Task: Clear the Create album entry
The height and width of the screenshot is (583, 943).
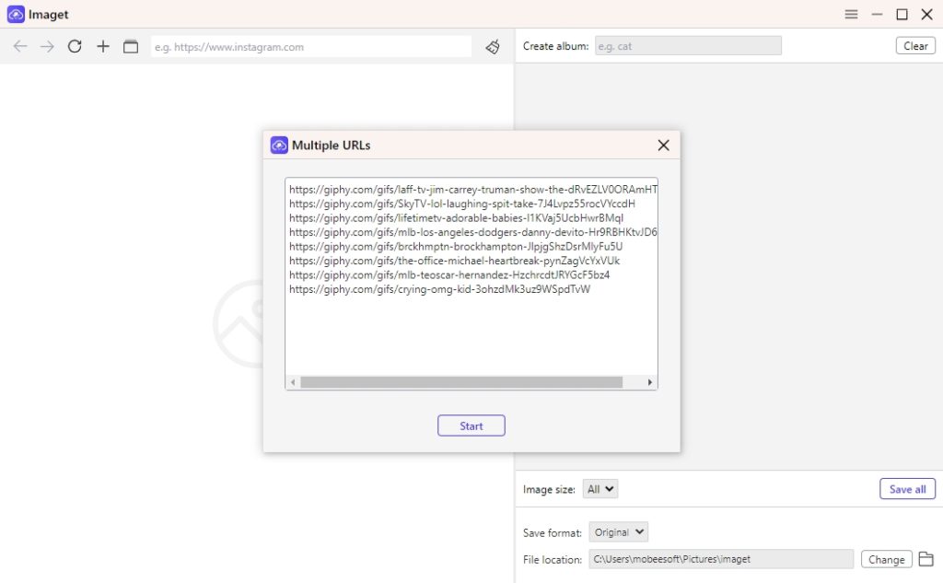Action: 914,45
